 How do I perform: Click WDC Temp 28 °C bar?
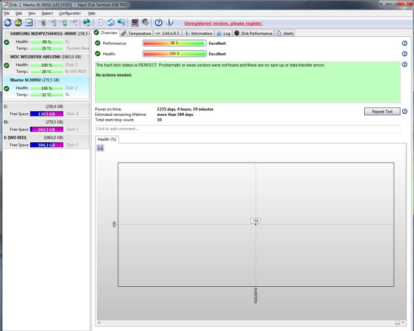[x=47, y=72]
